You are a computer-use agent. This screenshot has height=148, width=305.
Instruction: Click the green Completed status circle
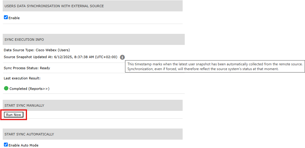coord(6,88)
